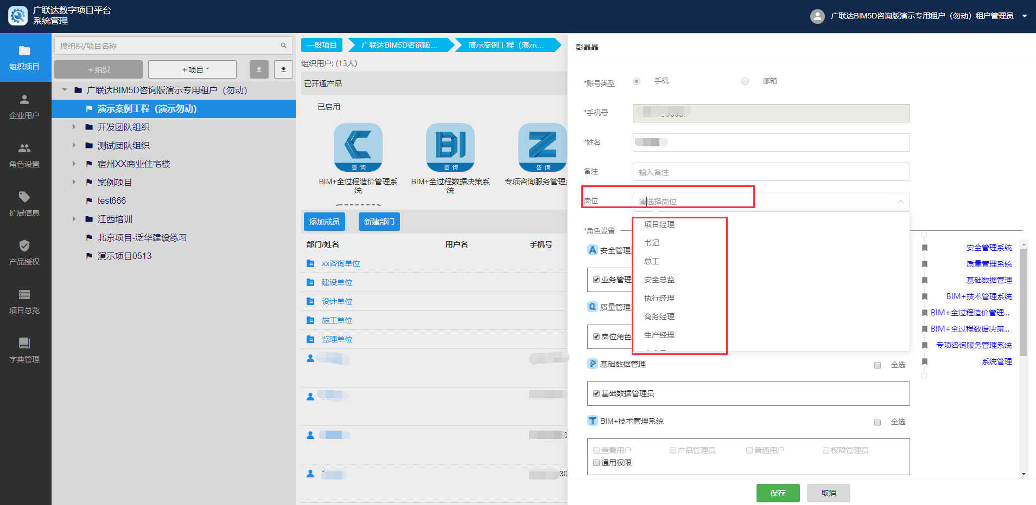
Task: Open 角色设置 sidebar section
Action: 25,155
